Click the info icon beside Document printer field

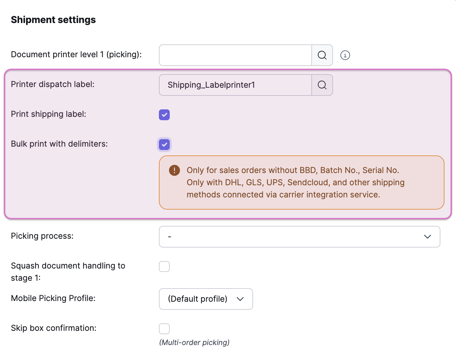[x=345, y=55]
